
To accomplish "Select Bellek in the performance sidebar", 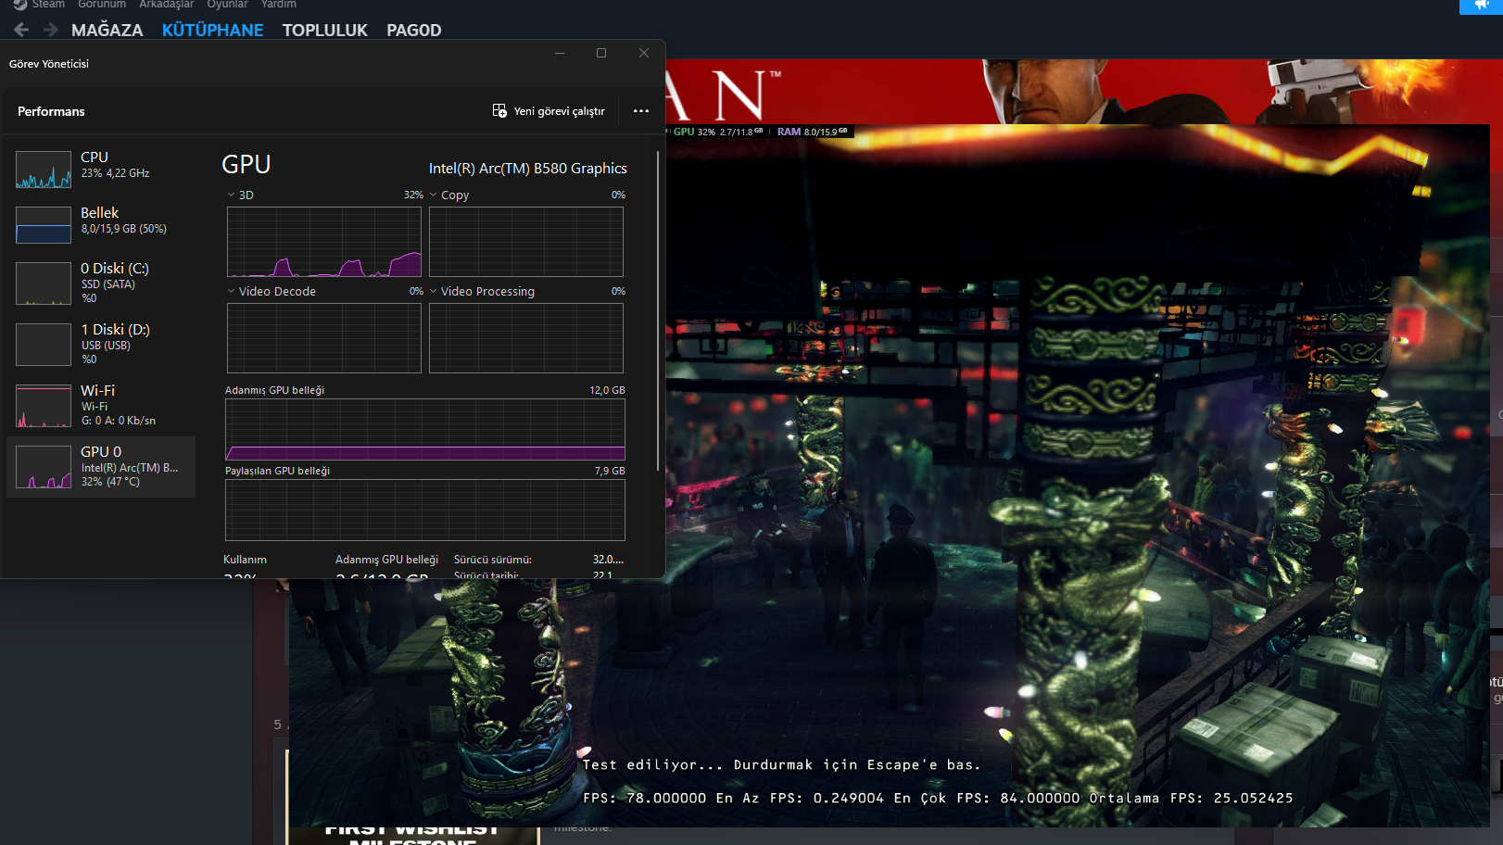I will [x=101, y=225].
